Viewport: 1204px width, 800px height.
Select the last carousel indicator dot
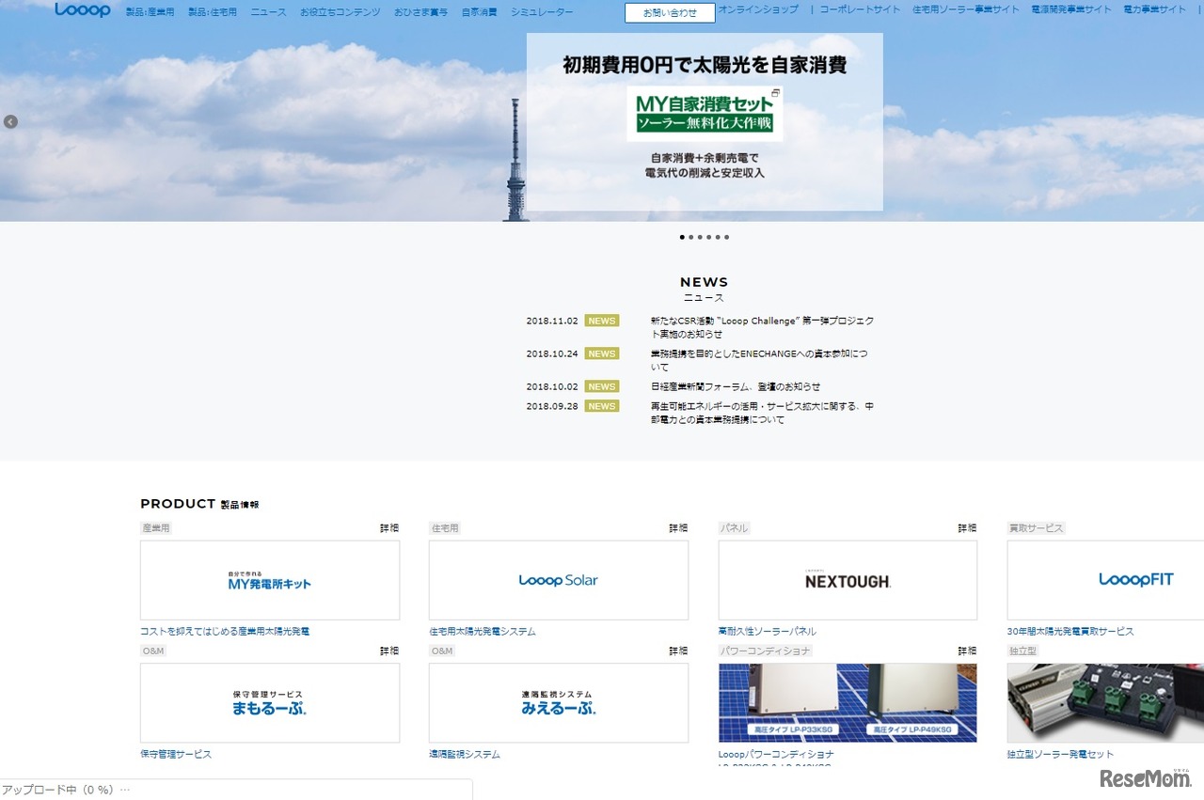[x=727, y=237]
